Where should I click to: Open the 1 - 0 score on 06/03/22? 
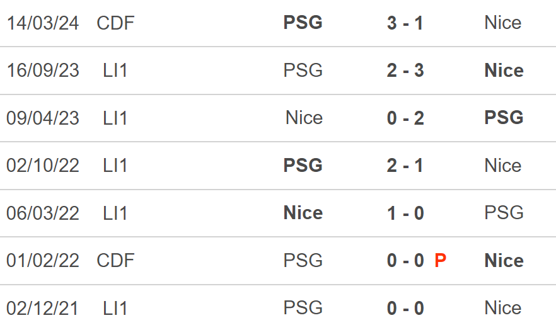click(x=405, y=213)
